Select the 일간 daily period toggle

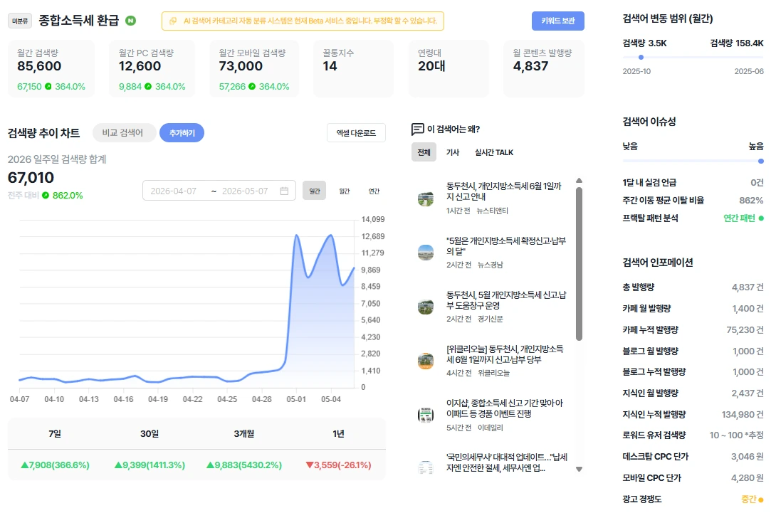pyautogui.click(x=314, y=191)
